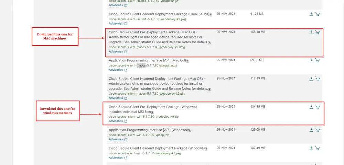Add Windows API package to cart
Viewport: 344px width, 165px height.
pos(318,130)
